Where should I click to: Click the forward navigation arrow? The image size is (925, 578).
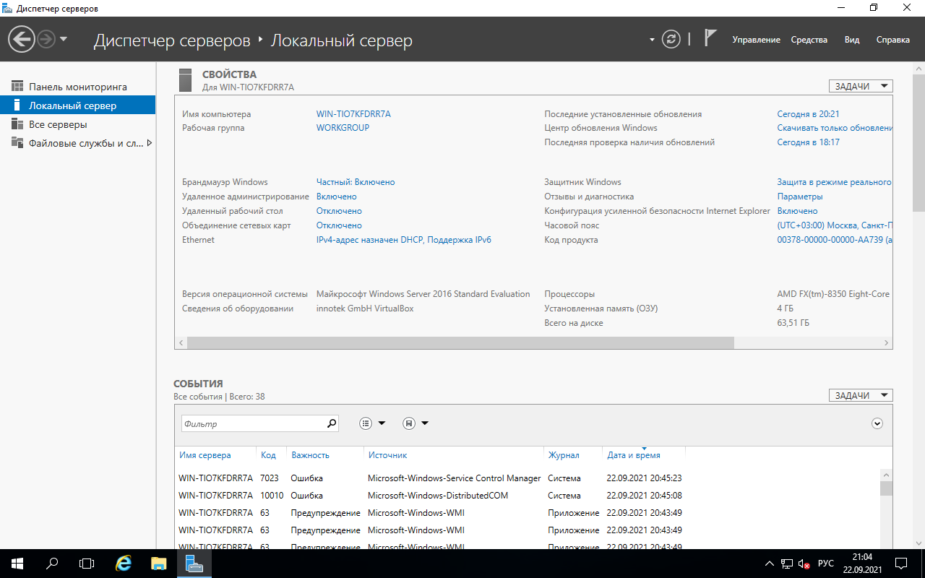[46, 39]
